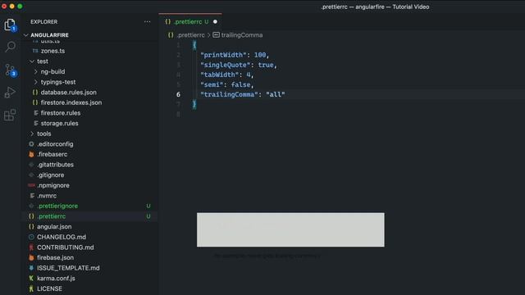Image resolution: width=525 pixels, height=295 pixels.
Task: Click the "tabWidth" key in editor
Action: tap(219, 75)
